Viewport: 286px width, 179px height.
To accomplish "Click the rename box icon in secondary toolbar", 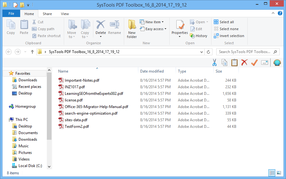I will (x=265, y=62).
